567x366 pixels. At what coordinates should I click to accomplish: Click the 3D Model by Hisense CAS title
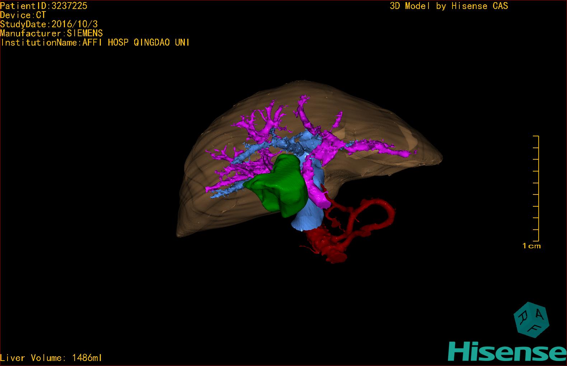pyautogui.click(x=449, y=6)
